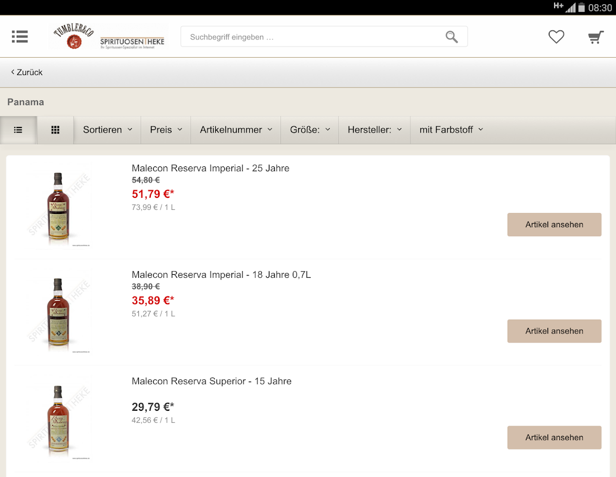
Task: View article Malecon Reserva Superior 15 Jahre
Action: (554, 438)
